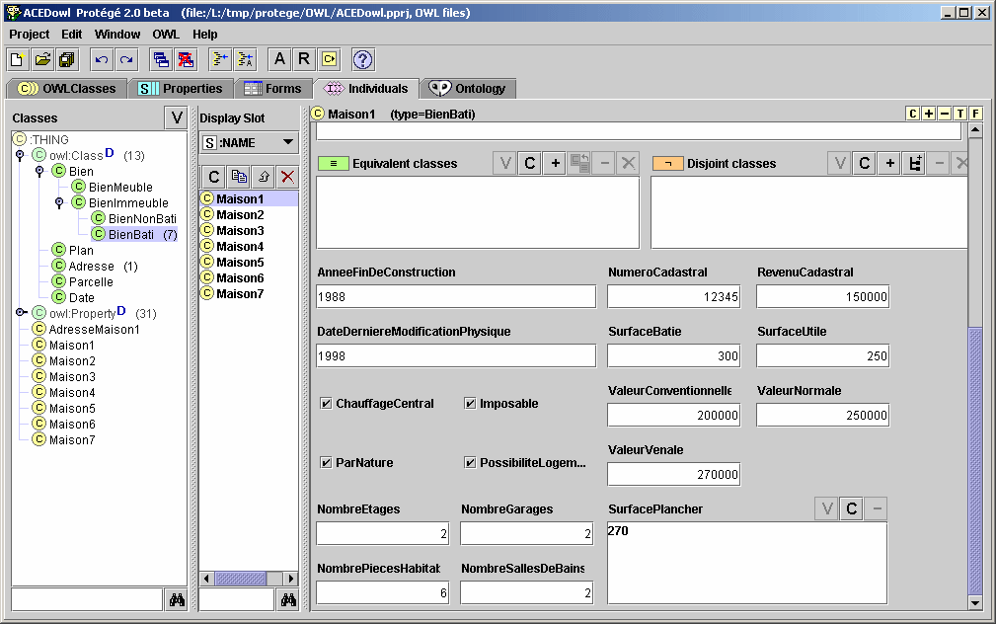Click the open project folder icon
Viewport: 996px width, 624px height.
pyautogui.click(x=42, y=60)
